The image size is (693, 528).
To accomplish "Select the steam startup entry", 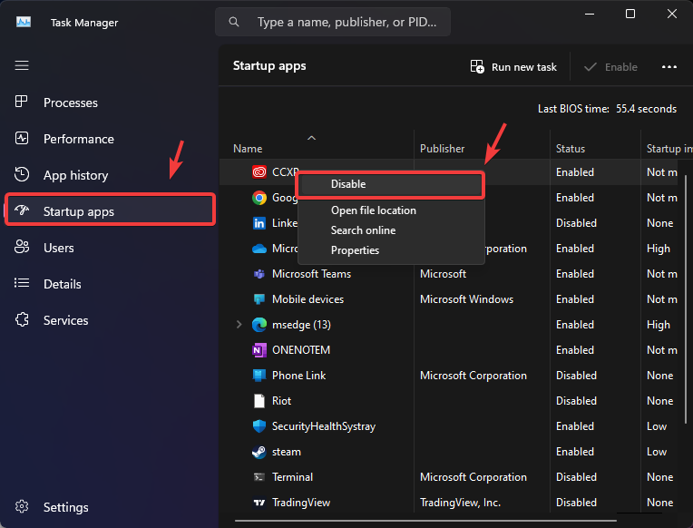I will 287,452.
